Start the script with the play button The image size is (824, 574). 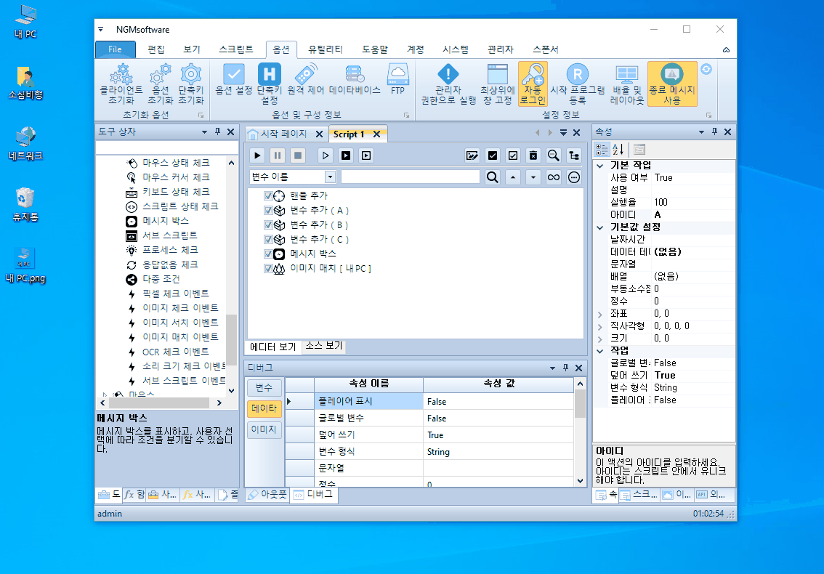(257, 155)
